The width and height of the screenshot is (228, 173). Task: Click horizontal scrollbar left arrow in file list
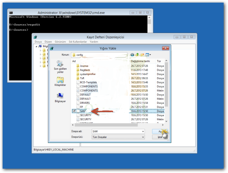coord(73,125)
